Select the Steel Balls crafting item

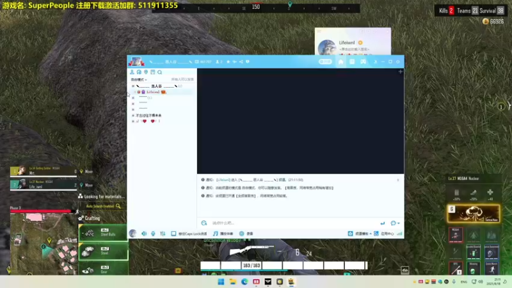coord(103,233)
